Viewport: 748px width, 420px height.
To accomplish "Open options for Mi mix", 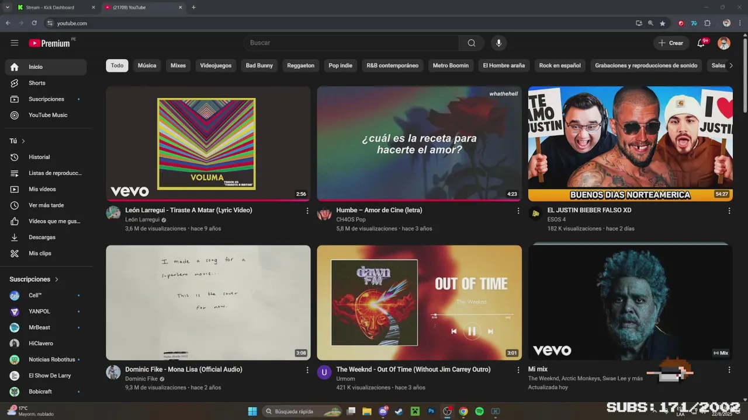I will click(729, 370).
